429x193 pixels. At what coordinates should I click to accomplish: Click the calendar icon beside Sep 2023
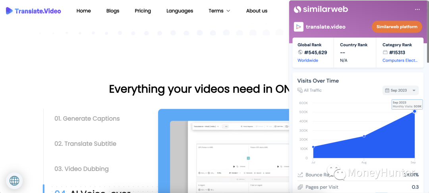(387, 91)
